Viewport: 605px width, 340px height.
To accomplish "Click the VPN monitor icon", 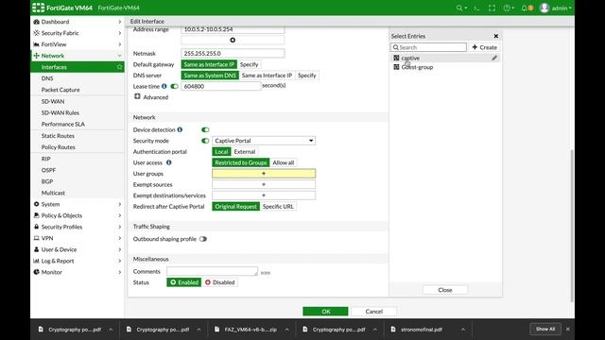I will point(36,238).
